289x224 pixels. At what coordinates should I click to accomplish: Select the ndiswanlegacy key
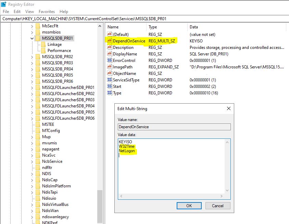[x=55, y=217]
